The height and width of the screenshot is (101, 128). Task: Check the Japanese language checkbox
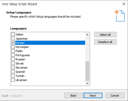coord(13,38)
